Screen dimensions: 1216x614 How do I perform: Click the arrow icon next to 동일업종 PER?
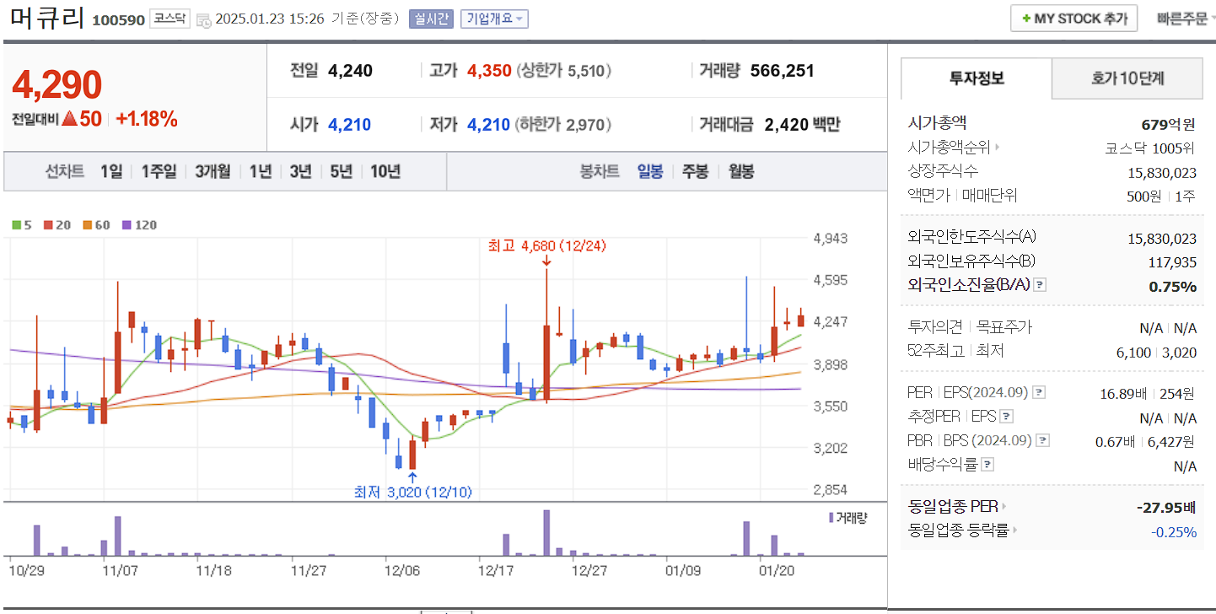(x=1005, y=507)
